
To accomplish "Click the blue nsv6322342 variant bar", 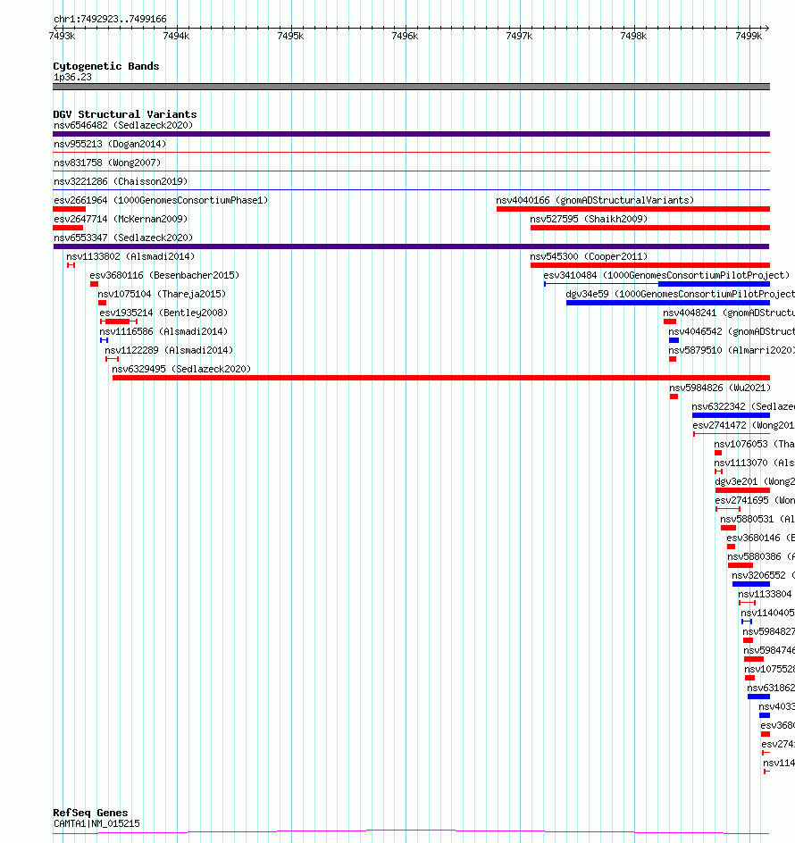I will pyautogui.click(x=731, y=415).
